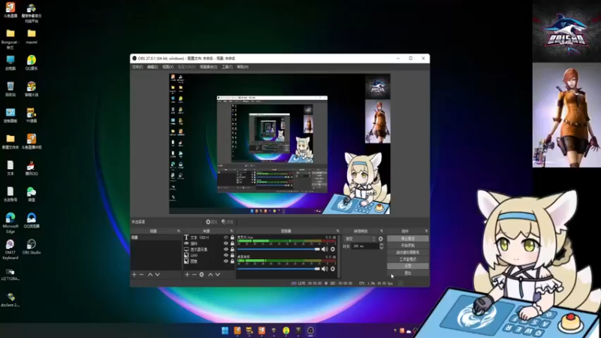Unlock the 图像 source

(232, 261)
